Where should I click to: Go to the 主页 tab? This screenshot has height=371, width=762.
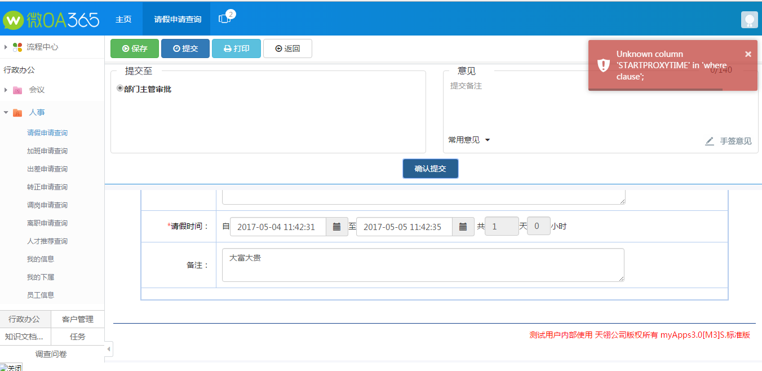(123, 19)
